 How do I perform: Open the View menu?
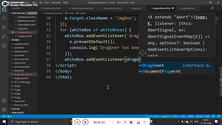tap(34, 2)
